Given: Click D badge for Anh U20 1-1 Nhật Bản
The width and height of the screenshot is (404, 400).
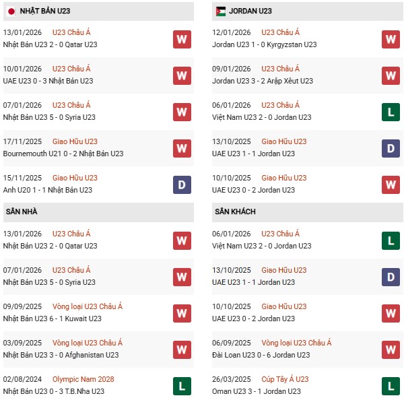Looking at the screenshot, I should coord(182,185).
